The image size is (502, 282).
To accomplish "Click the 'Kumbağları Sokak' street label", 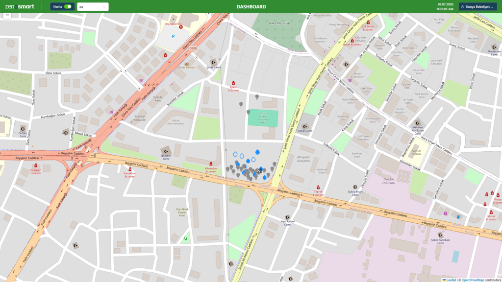I will 53,116.
